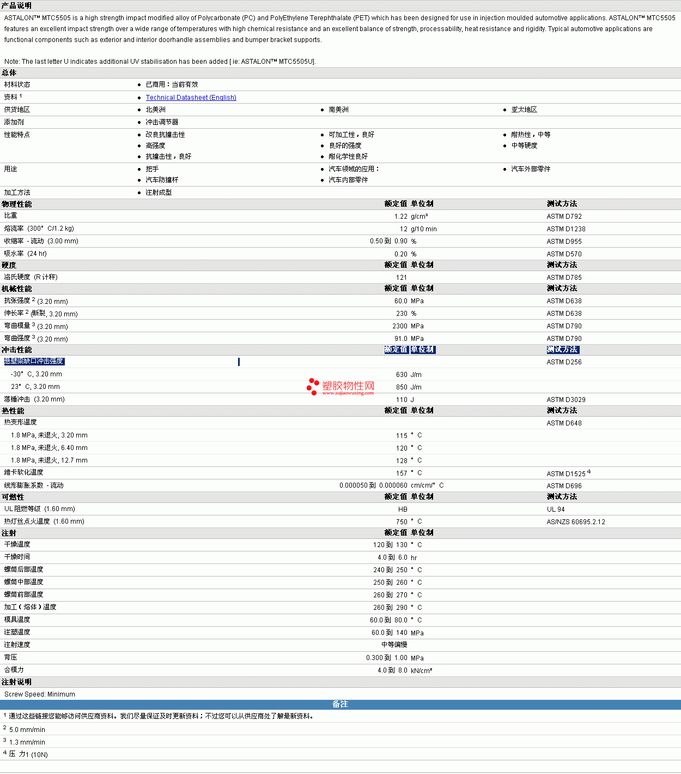Click the 机械性能 section header
The image size is (681, 774).
(17, 289)
